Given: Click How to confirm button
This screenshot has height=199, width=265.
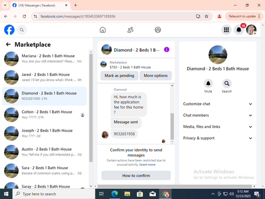Looking at the screenshot, I should point(136,176).
